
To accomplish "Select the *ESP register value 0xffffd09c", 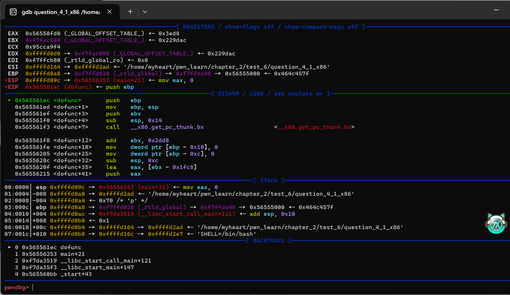I will tap(43, 80).
